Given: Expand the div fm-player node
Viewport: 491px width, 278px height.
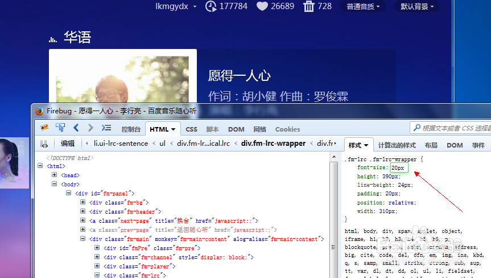Looking at the screenshot, I should pos(97,265).
